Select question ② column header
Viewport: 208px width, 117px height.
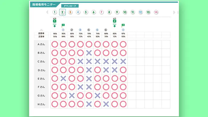coord(72,30)
